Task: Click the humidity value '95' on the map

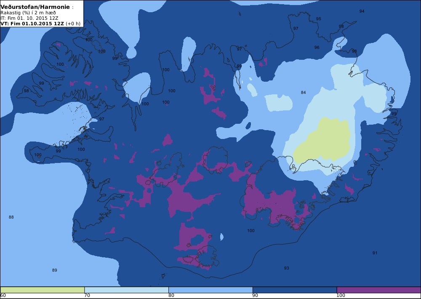Action: 318,19
